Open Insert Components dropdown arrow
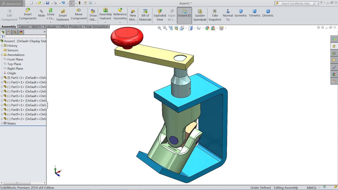The width and height of the screenshot is (338, 190). pyautogui.click(x=28, y=22)
